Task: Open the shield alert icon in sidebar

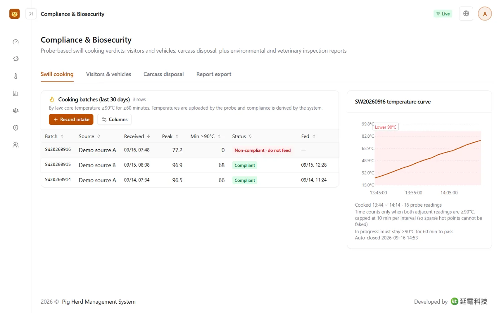Action: coord(16,128)
